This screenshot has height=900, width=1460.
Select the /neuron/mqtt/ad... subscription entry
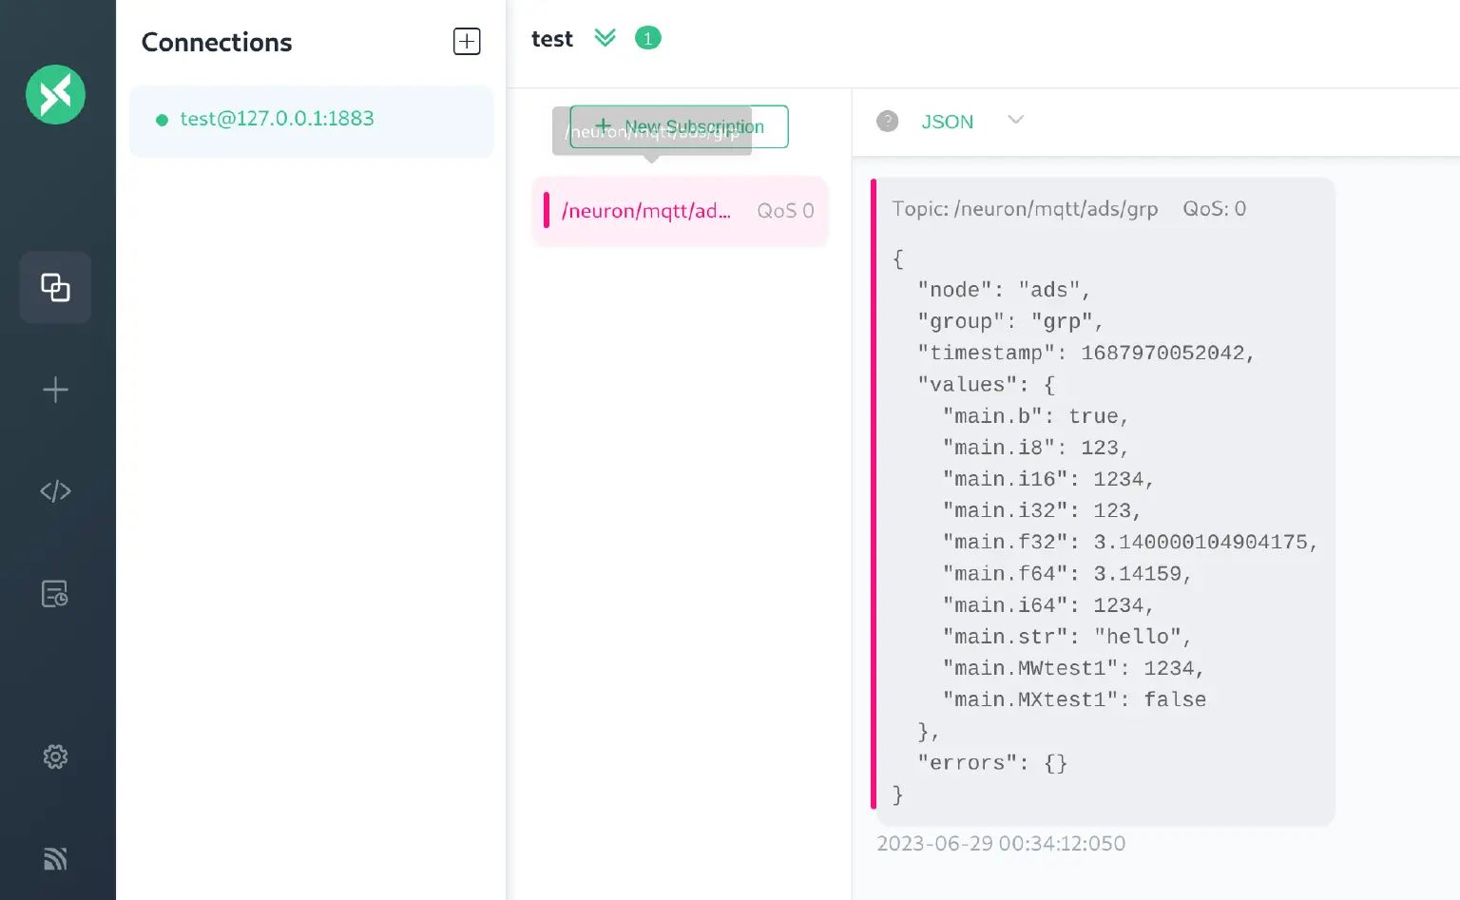[x=646, y=211]
